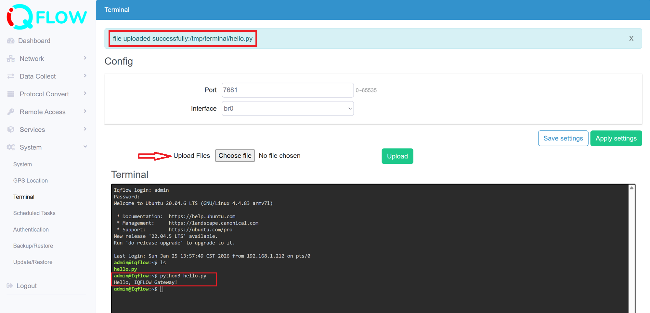Click the Services cube icon
The image size is (650, 313).
pyautogui.click(x=11, y=129)
